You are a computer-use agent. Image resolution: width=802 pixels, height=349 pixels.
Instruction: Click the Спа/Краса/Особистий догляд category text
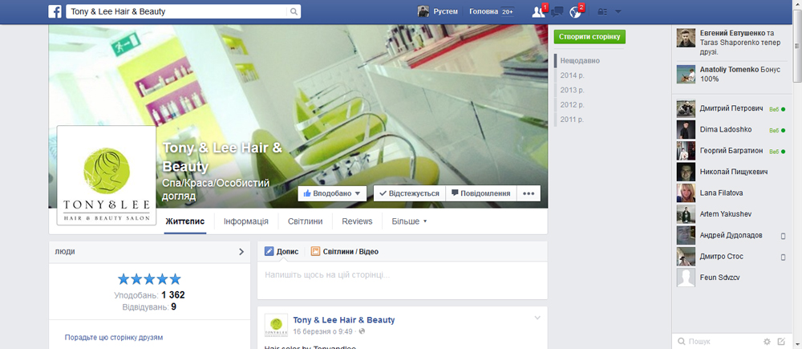pyautogui.click(x=216, y=189)
